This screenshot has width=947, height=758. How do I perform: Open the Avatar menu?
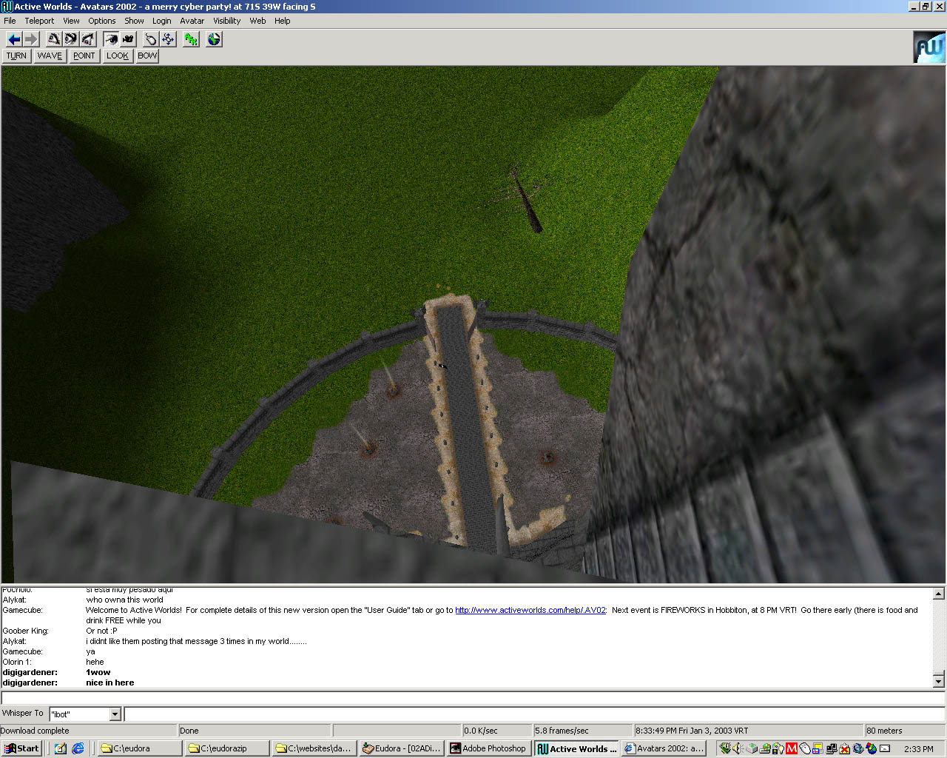click(192, 21)
